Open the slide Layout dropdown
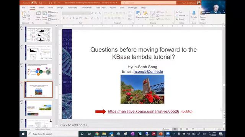245x137 pixels. [x=53, y=12]
